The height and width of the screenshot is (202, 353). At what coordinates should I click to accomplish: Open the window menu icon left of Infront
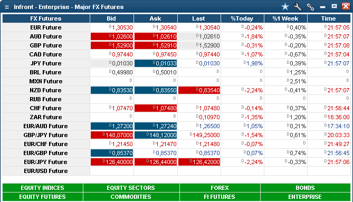(x=7, y=7)
